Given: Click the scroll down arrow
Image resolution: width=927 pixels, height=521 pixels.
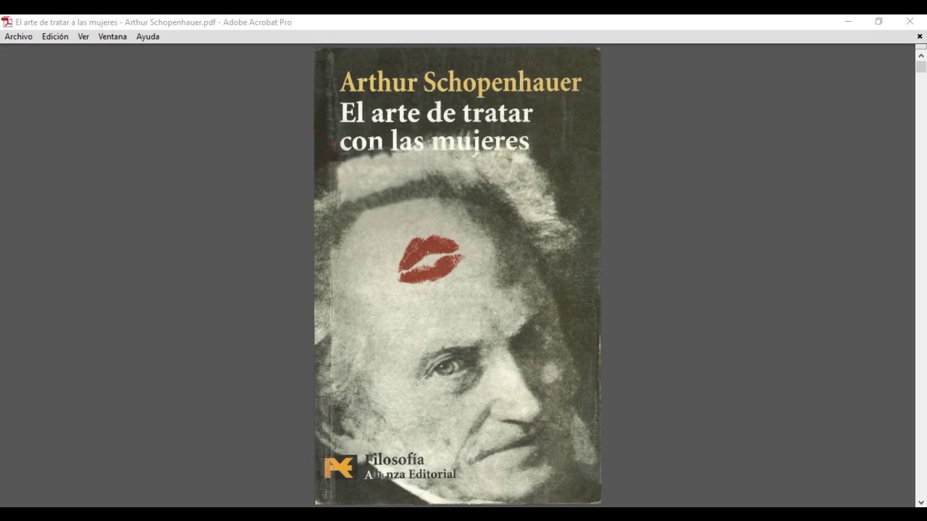Looking at the screenshot, I should 921,501.
